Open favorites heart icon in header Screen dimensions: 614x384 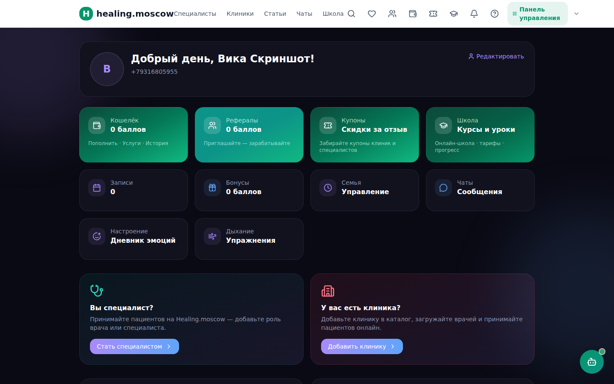[372, 14]
